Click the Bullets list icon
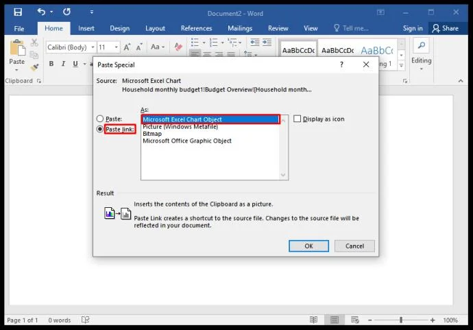The width and height of the screenshot is (473, 330). coord(195,43)
